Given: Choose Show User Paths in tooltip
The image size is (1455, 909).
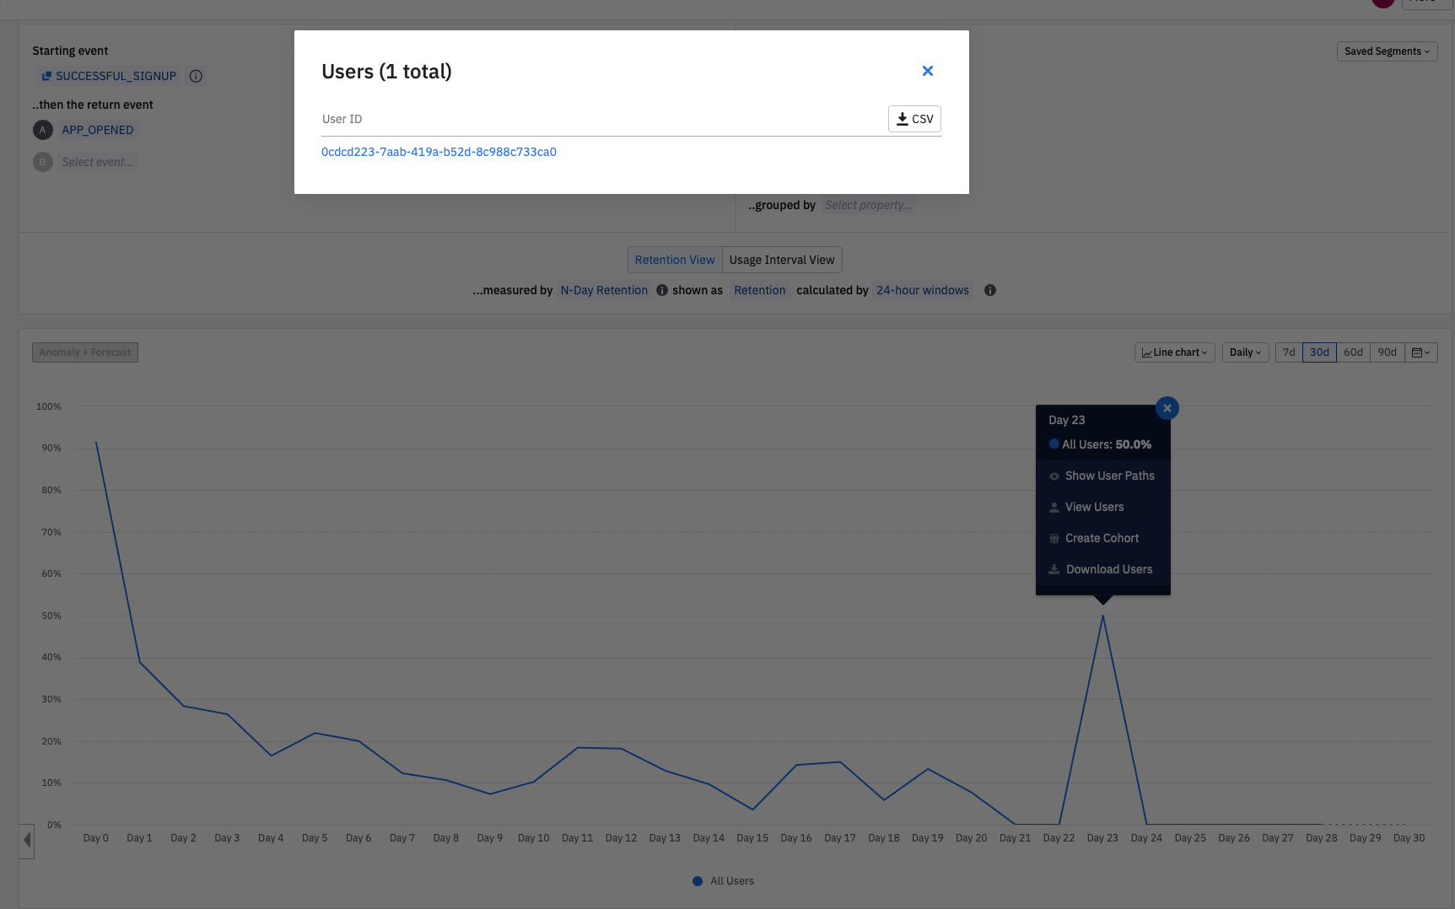Looking at the screenshot, I should [1102, 476].
